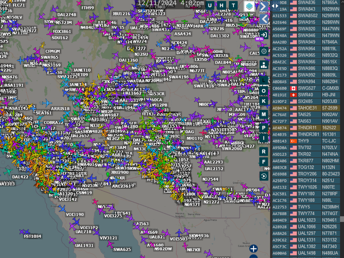The width and height of the screenshot is (344, 258).
Task: Select callsign SWA946 in the table
Action: (x=307, y=35)
